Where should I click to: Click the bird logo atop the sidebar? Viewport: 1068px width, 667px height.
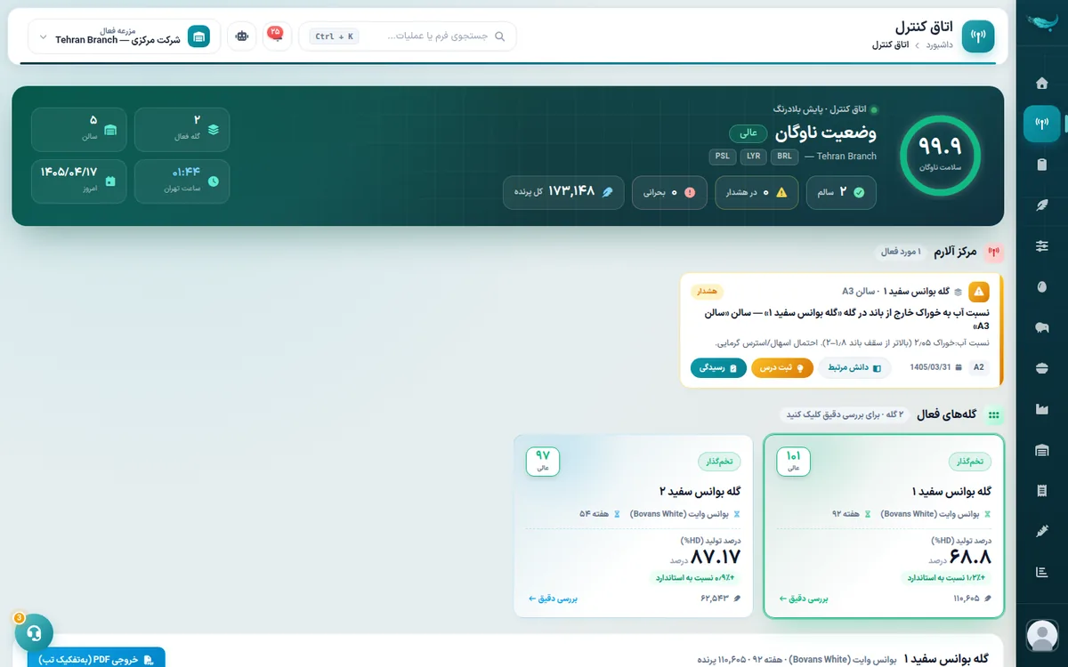tap(1042, 24)
